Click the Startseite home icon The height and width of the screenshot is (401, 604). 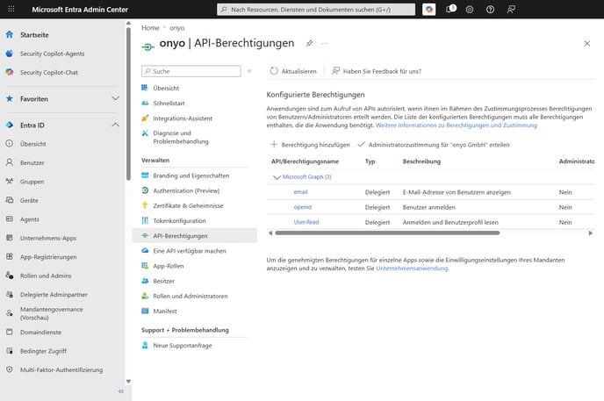pos(10,34)
